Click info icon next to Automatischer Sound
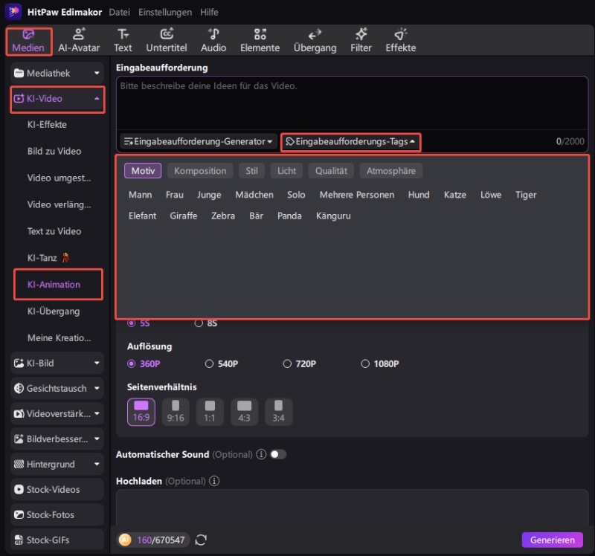The image size is (595, 556). 261,454
